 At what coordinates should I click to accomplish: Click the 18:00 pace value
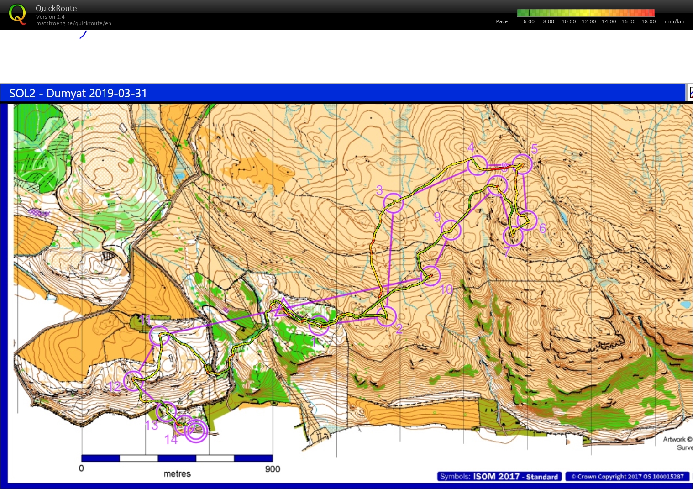pos(648,21)
